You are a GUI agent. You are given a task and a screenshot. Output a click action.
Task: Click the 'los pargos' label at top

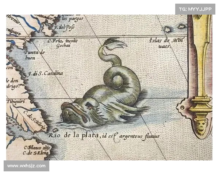pos(73,18)
